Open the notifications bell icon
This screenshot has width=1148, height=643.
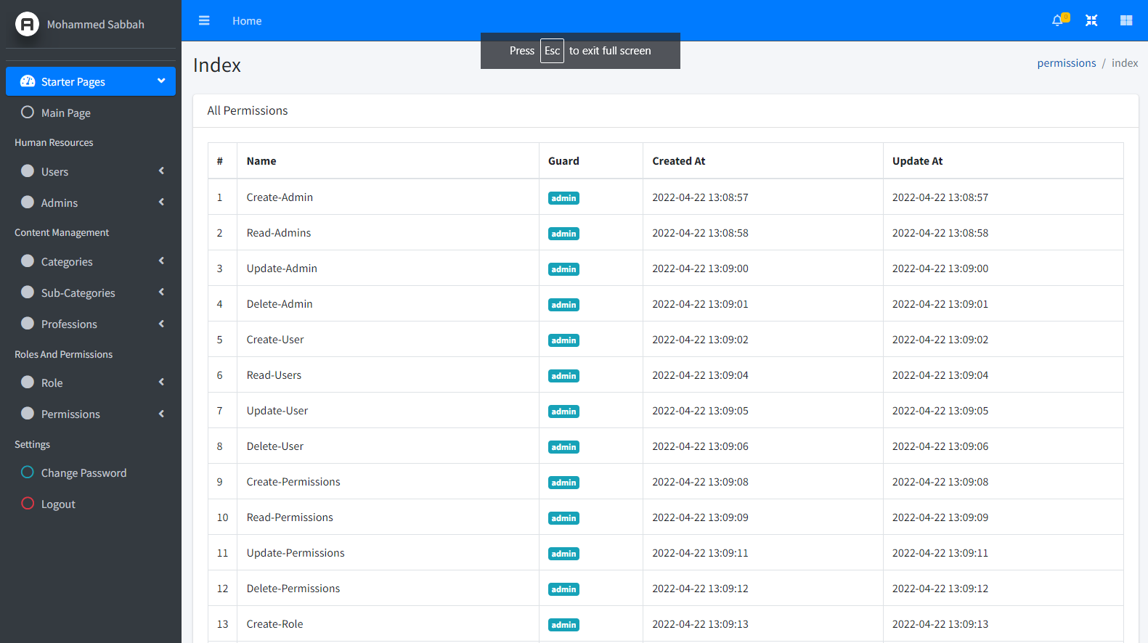coord(1057,20)
